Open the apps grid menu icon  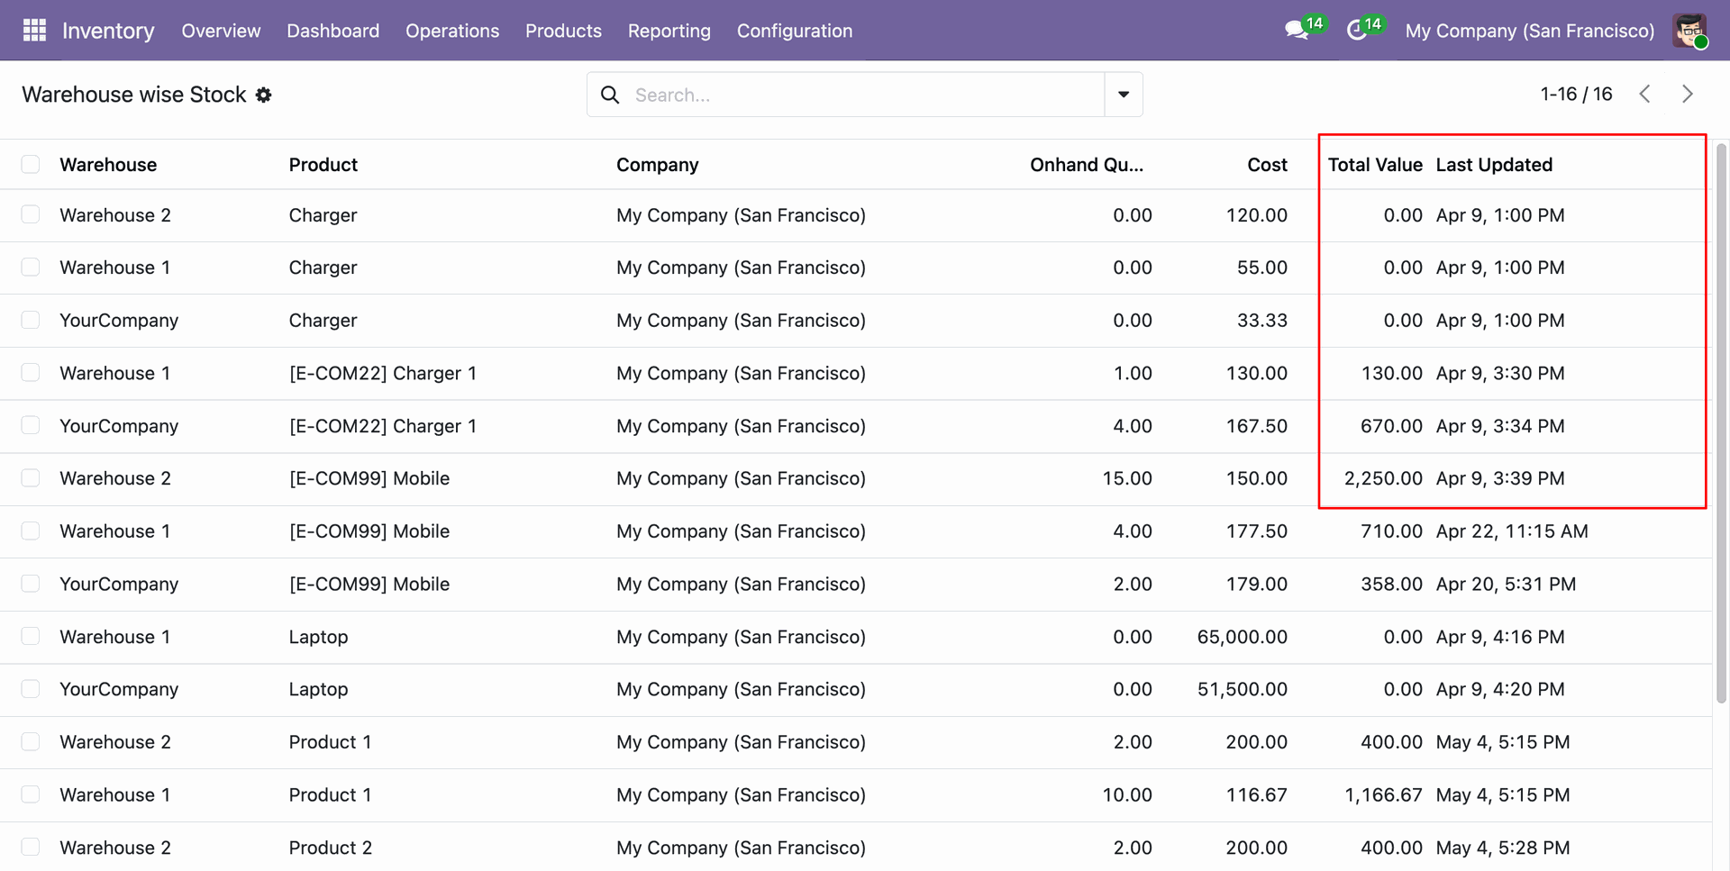34,31
